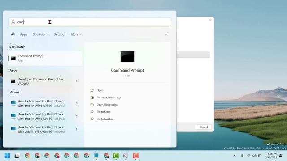This screenshot has height=161, width=287.
Task: Switch to the Apps search tab
Action: tap(24, 34)
